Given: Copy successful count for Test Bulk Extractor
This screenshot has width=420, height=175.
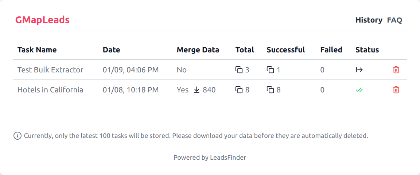Looking at the screenshot, I should [x=270, y=70].
